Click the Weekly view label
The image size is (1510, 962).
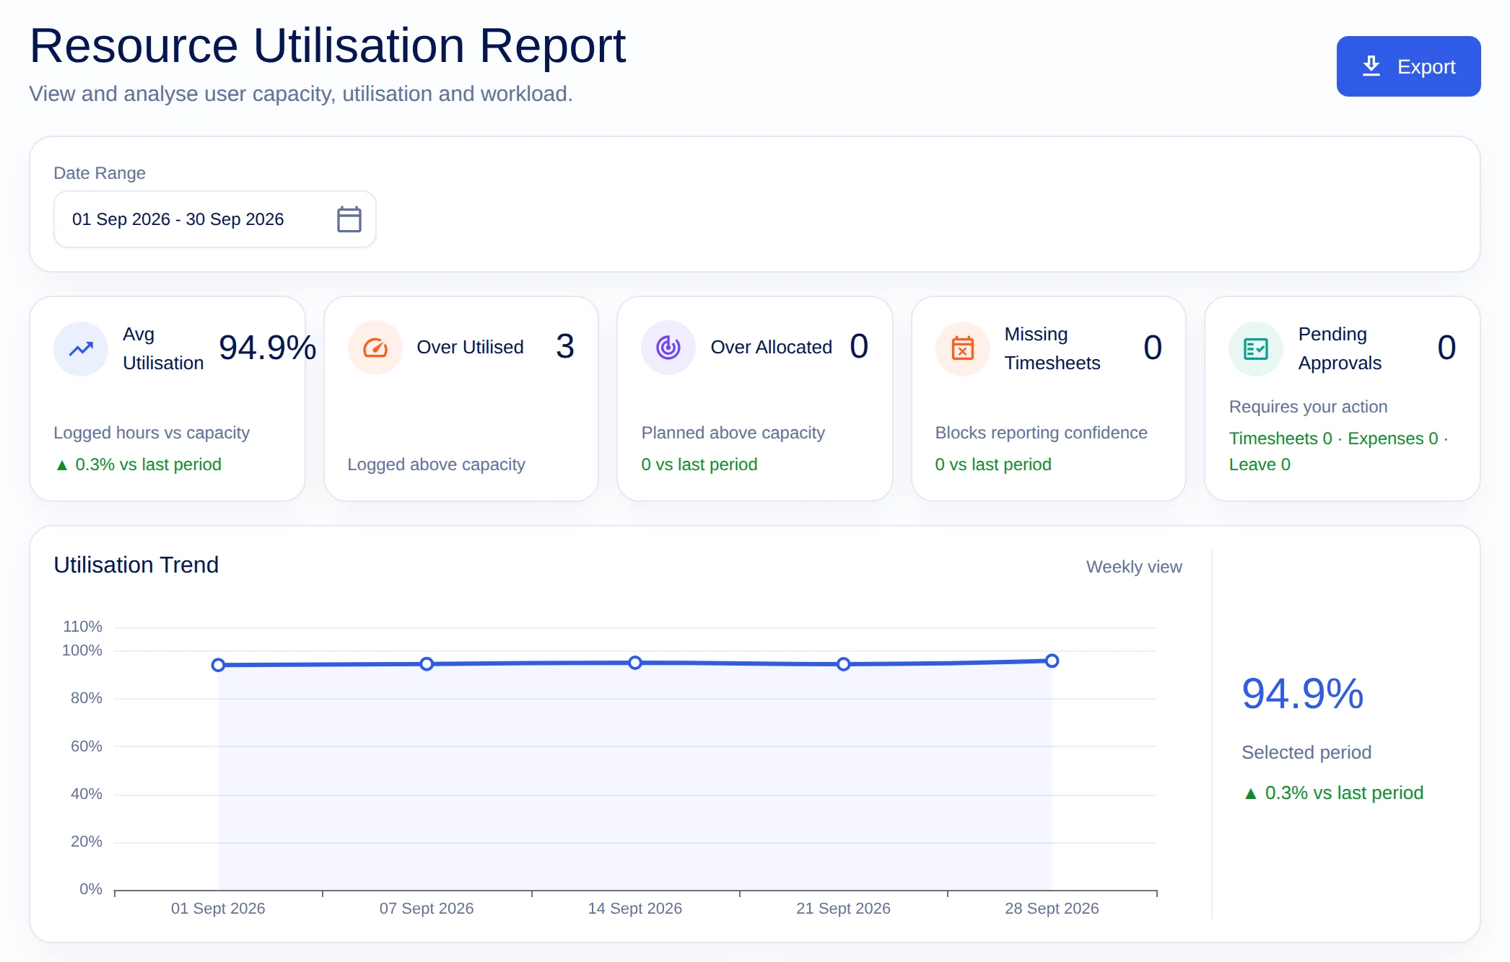(x=1134, y=567)
